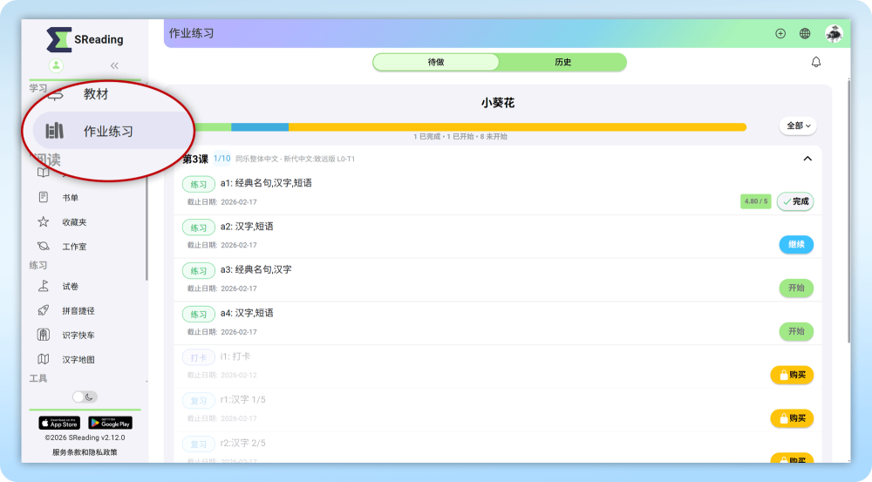Switch to the 待做 tab

click(x=436, y=62)
